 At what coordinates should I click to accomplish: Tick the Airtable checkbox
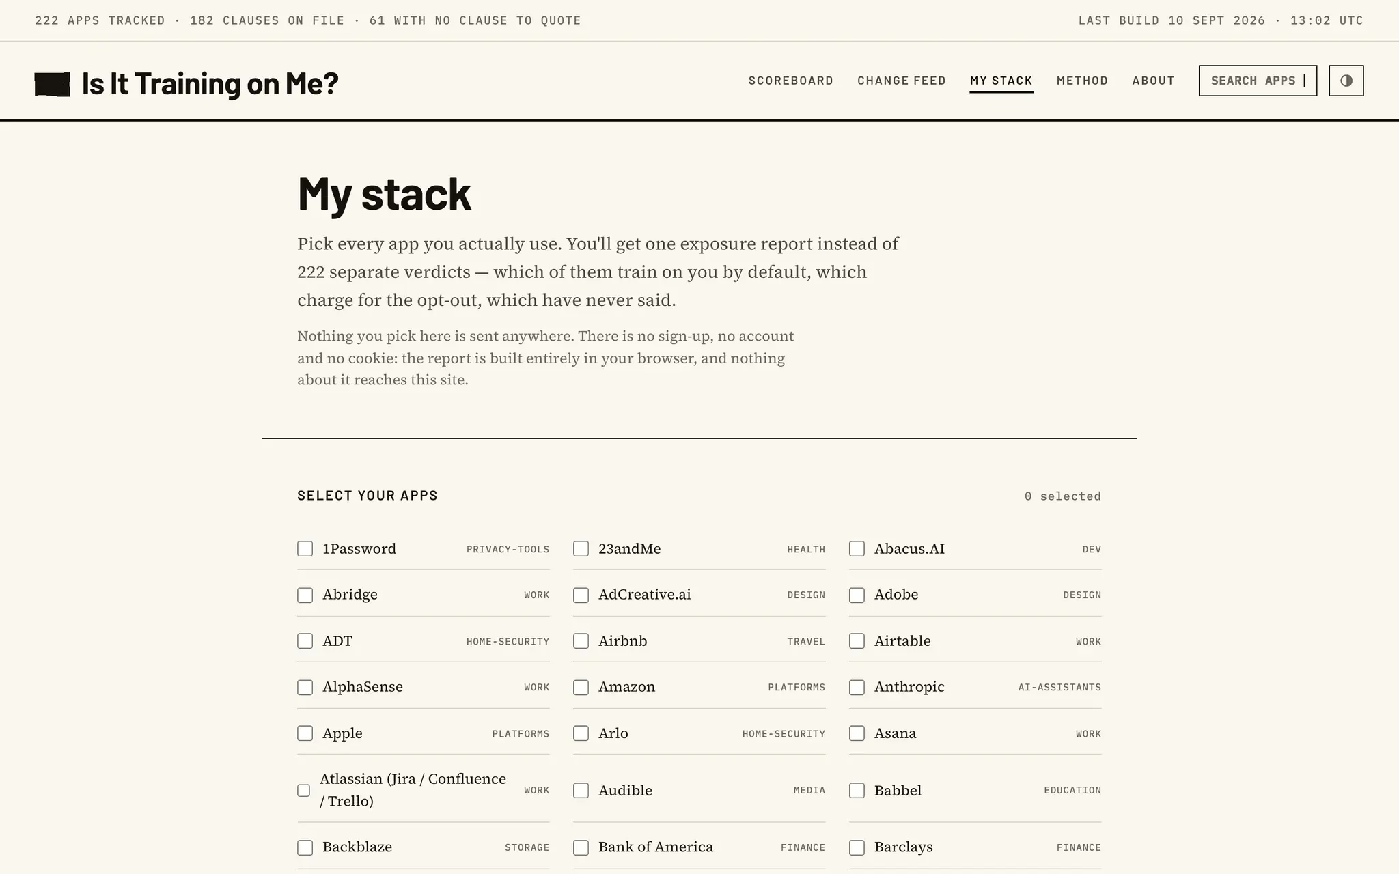tap(857, 641)
